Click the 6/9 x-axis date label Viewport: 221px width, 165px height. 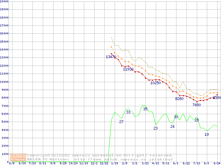[x=12, y=163]
